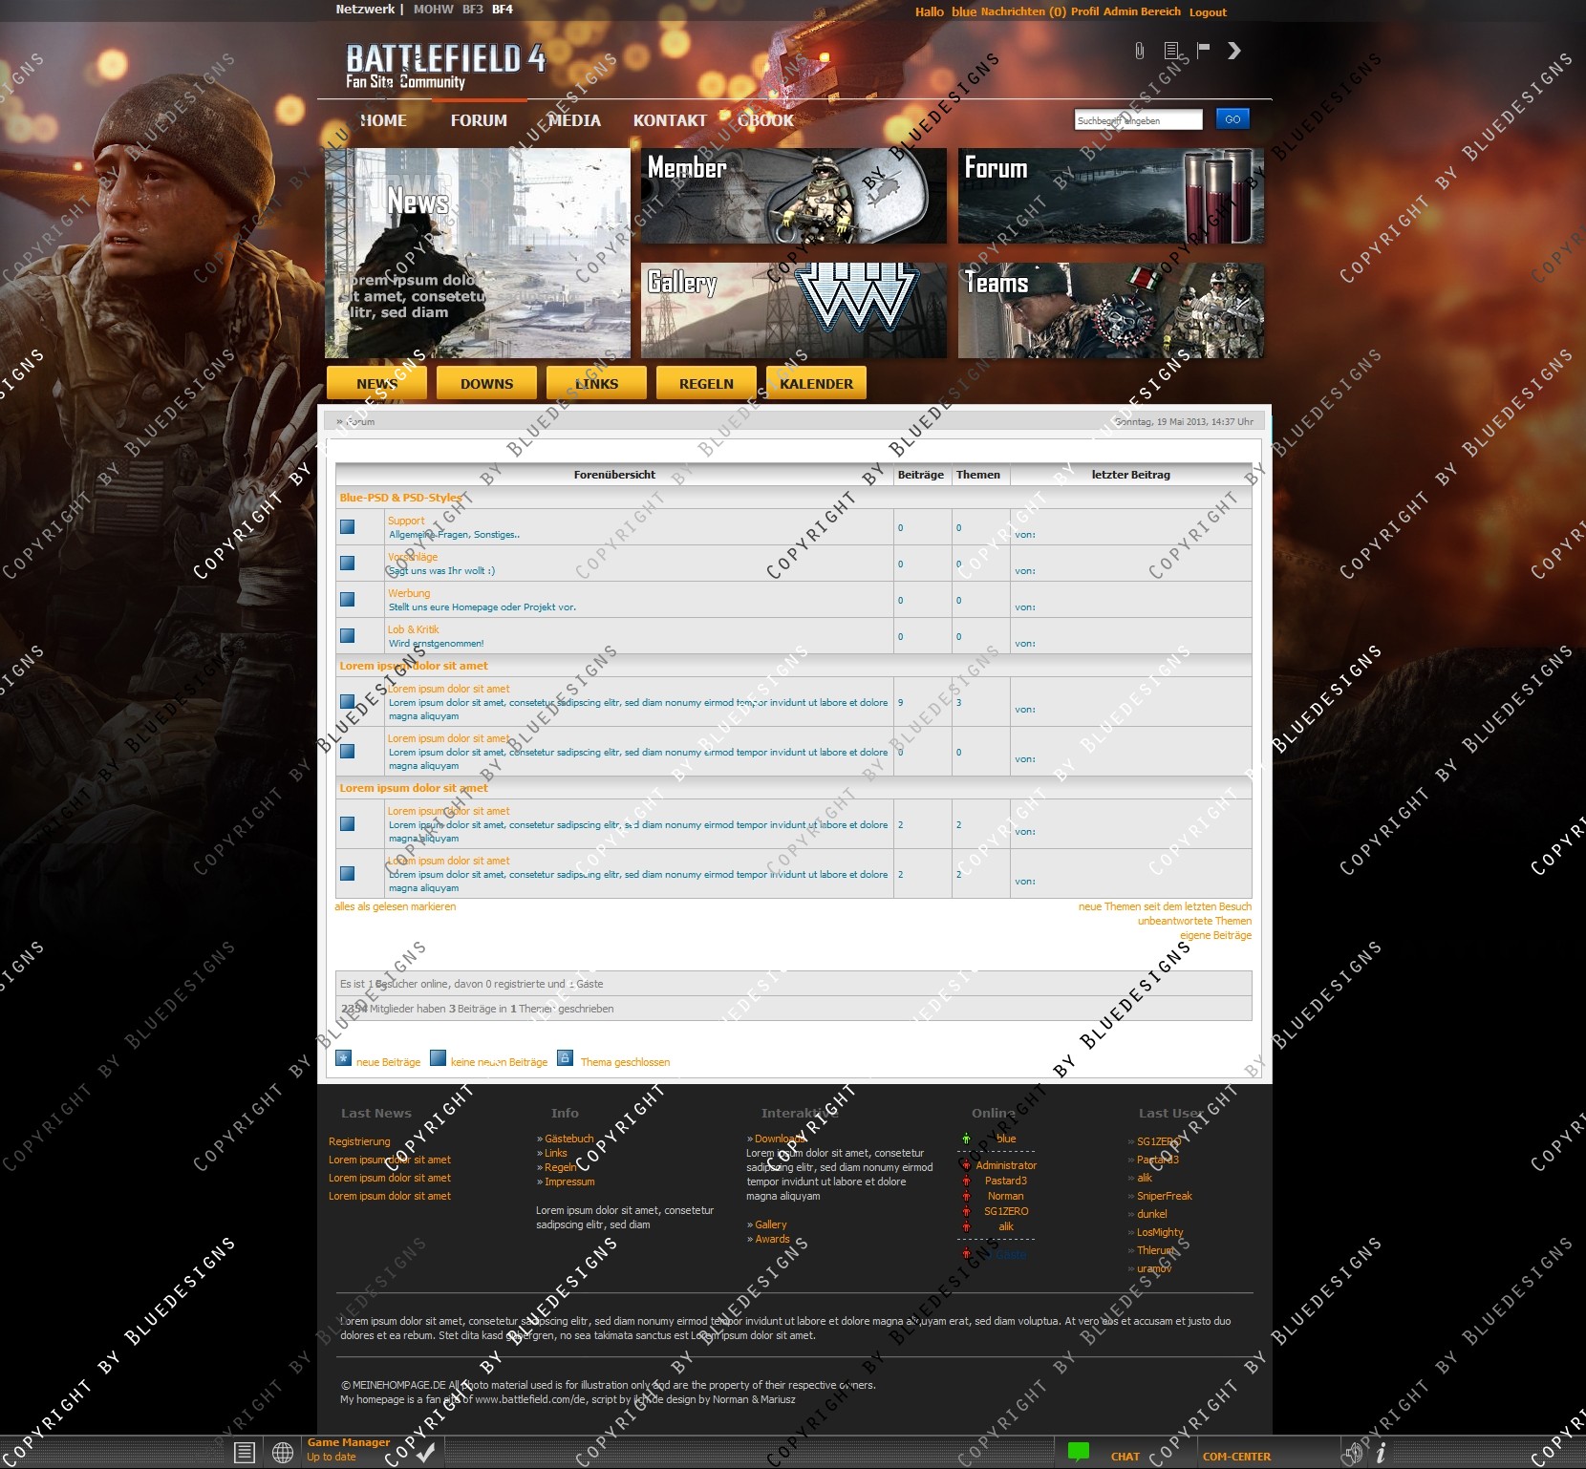Focus the Suchbegriff eingeben search field
The image size is (1586, 1469).
(x=1138, y=120)
